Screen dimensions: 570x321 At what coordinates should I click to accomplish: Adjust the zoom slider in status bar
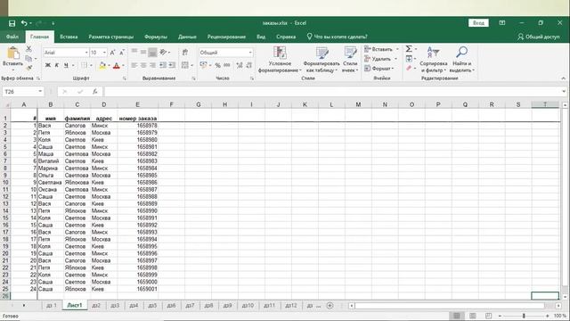[x=524, y=316]
